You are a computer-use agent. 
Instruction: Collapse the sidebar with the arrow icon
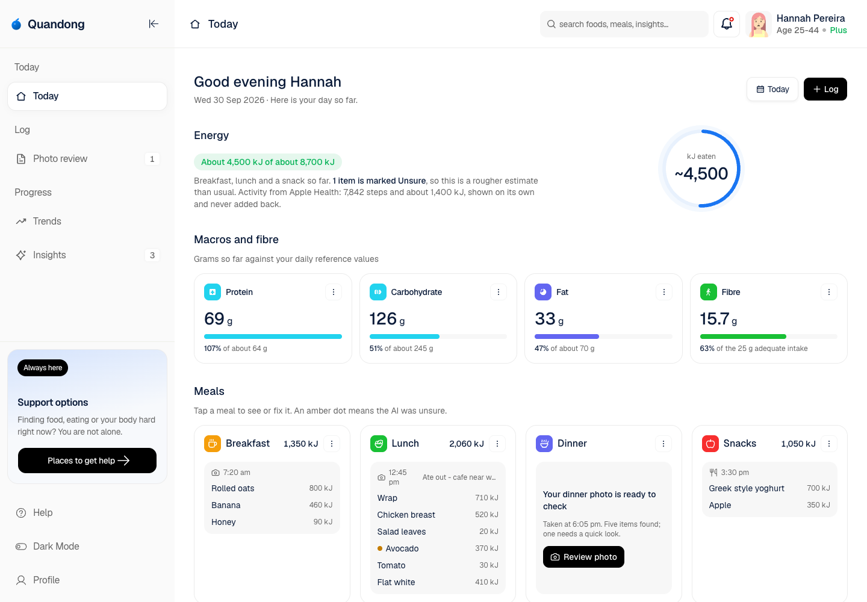click(154, 24)
